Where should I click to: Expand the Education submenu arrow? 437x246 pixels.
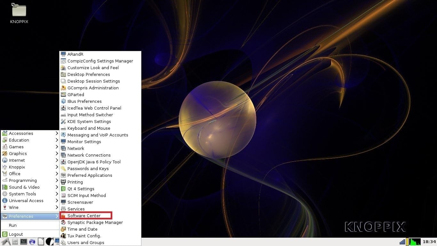pyautogui.click(x=57, y=140)
